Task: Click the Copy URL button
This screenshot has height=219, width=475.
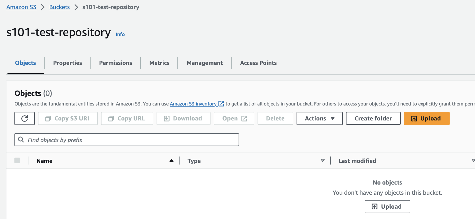Action: tap(127, 118)
